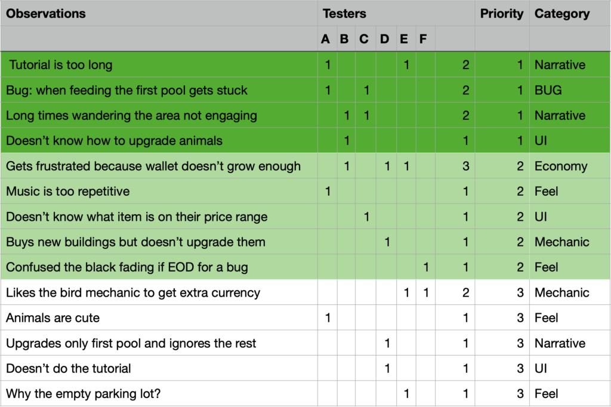Select the Economy category cell
The width and height of the screenshot is (611, 407).
pos(570,166)
